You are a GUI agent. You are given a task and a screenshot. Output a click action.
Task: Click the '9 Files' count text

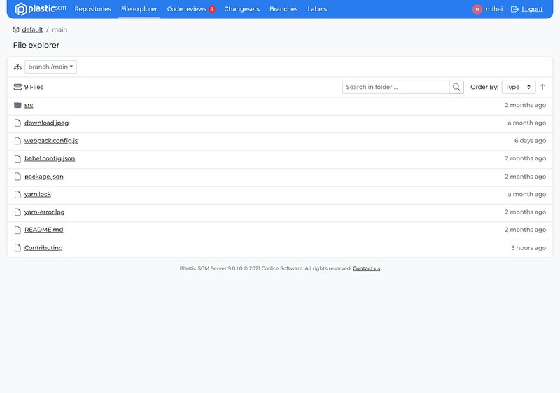(x=34, y=87)
